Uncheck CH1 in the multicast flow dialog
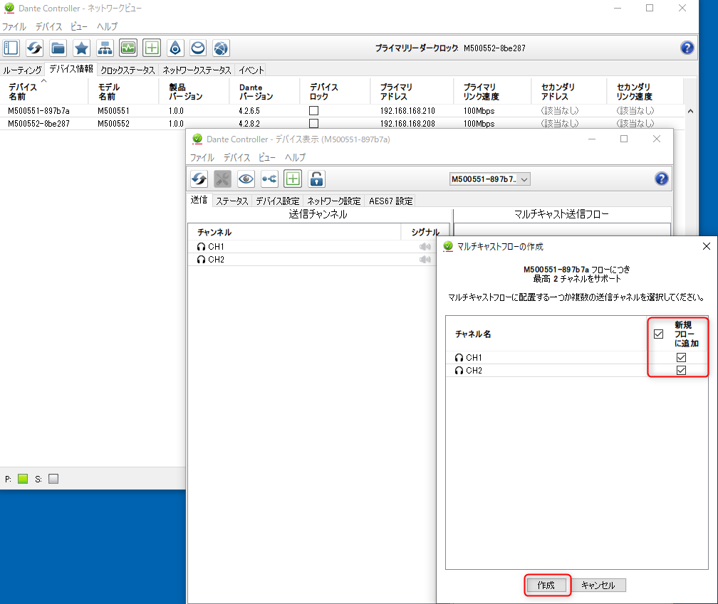This screenshot has height=604, width=718. 682,358
